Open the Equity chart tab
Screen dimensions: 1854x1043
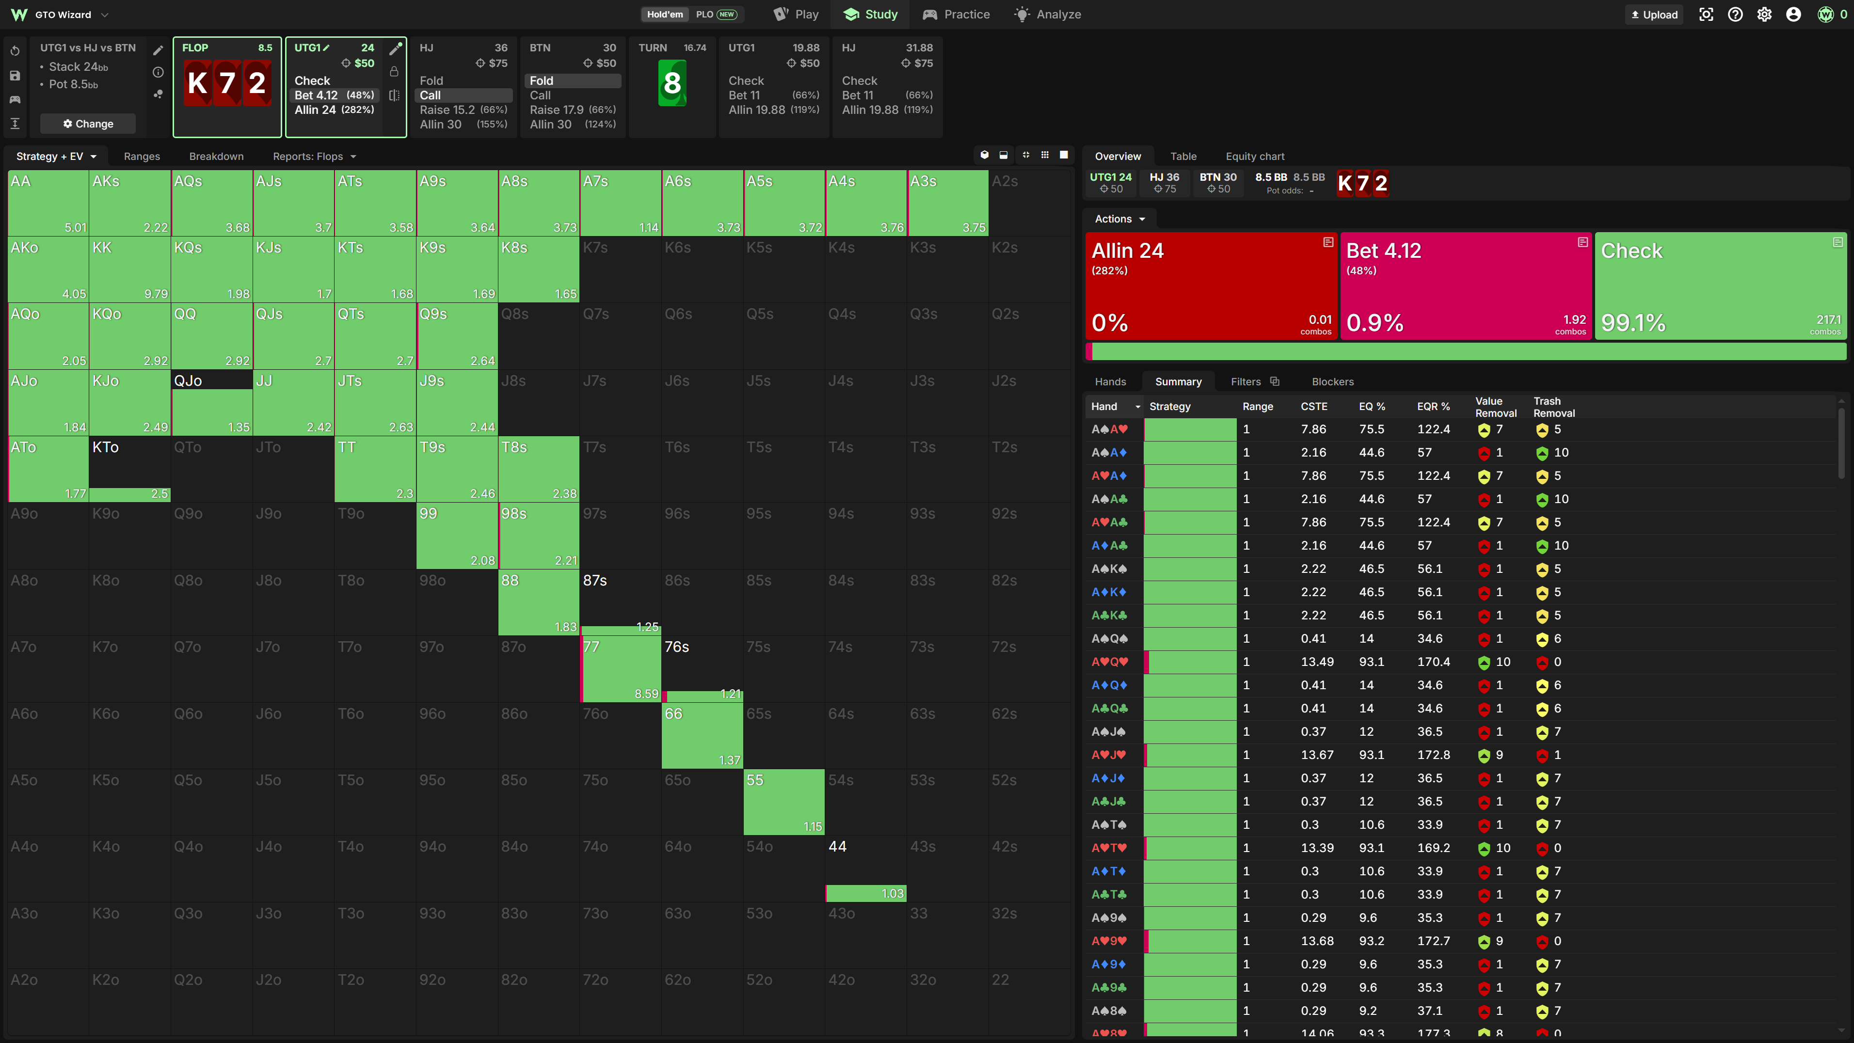point(1254,156)
